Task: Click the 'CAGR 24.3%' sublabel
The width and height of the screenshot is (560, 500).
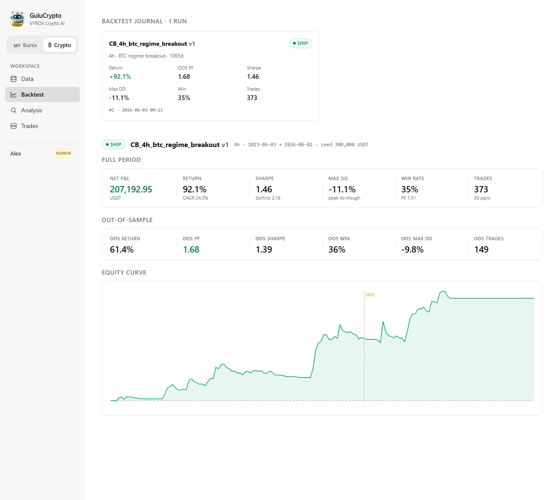Action: pyautogui.click(x=196, y=198)
